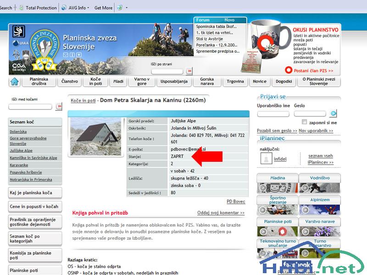Click the Geslo password field
The image size is (367, 275).
point(310,114)
